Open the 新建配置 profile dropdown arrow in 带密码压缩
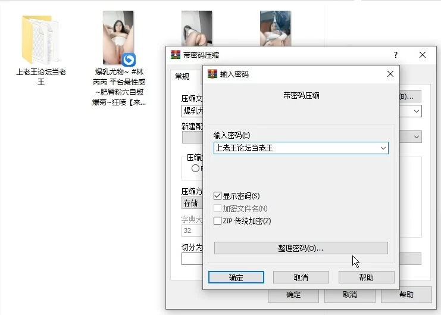Viewport: 441px width, 315px height. (x=417, y=137)
